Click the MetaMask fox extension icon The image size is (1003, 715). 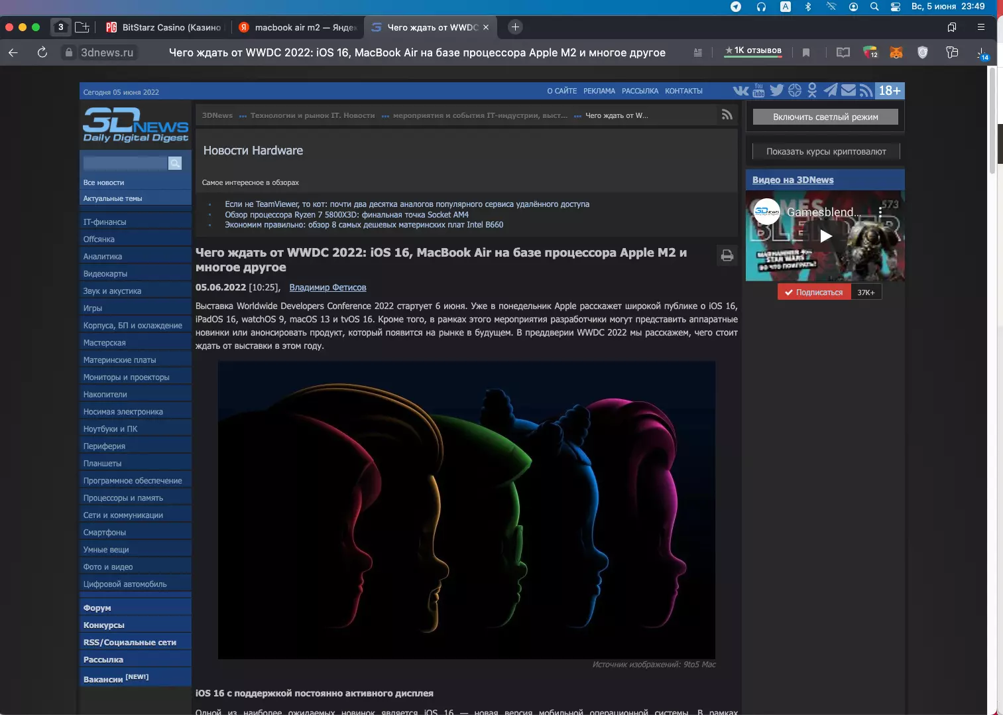896,52
